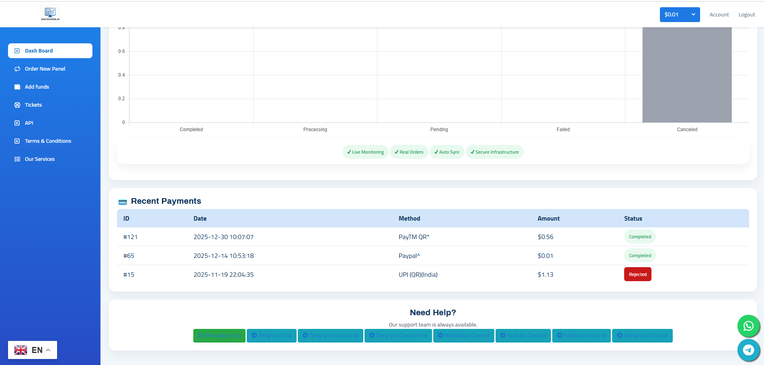The image size is (764, 365).
Task: Click the Instagram Channel button
Action: (642, 336)
